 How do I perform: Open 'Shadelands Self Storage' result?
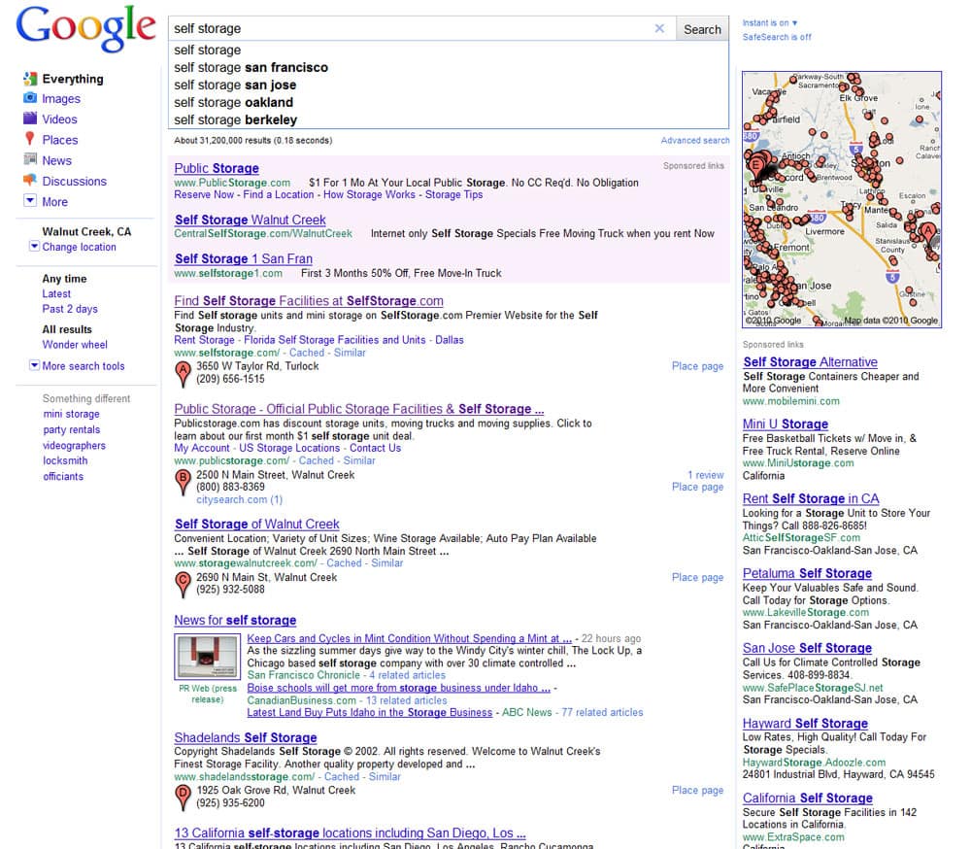(x=246, y=737)
